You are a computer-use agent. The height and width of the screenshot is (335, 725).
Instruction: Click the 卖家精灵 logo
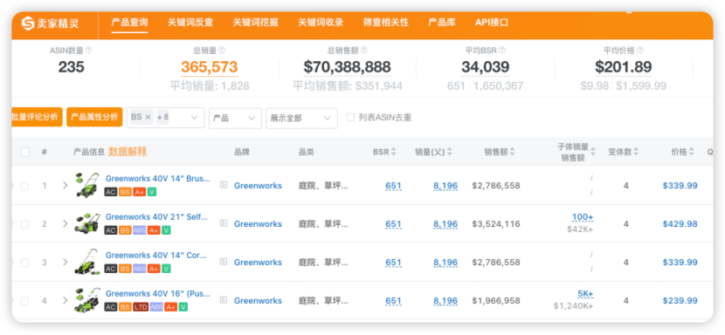(50, 24)
